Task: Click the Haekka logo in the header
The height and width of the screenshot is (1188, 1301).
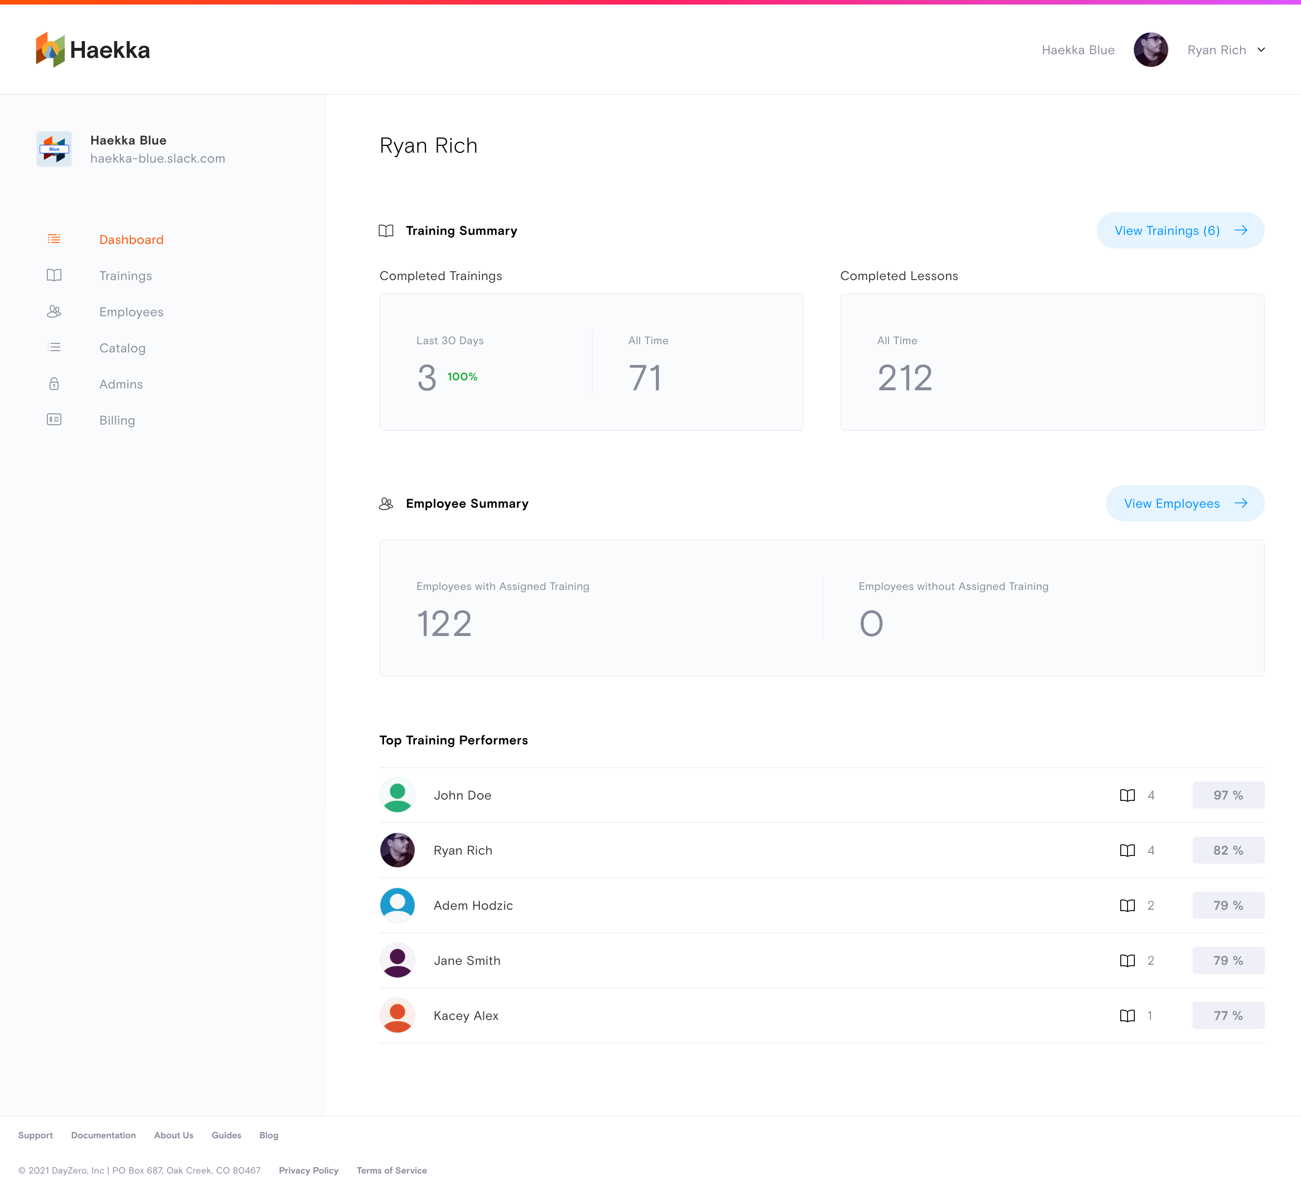Action: click(93, 50)
